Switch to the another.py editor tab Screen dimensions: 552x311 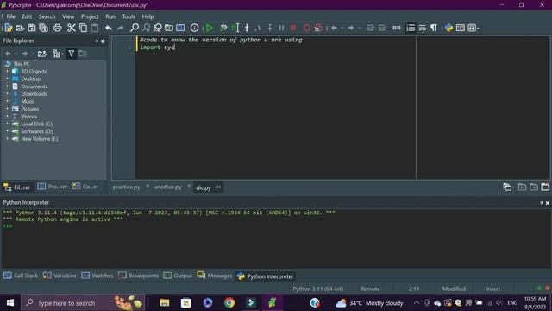tap(168, 187)
